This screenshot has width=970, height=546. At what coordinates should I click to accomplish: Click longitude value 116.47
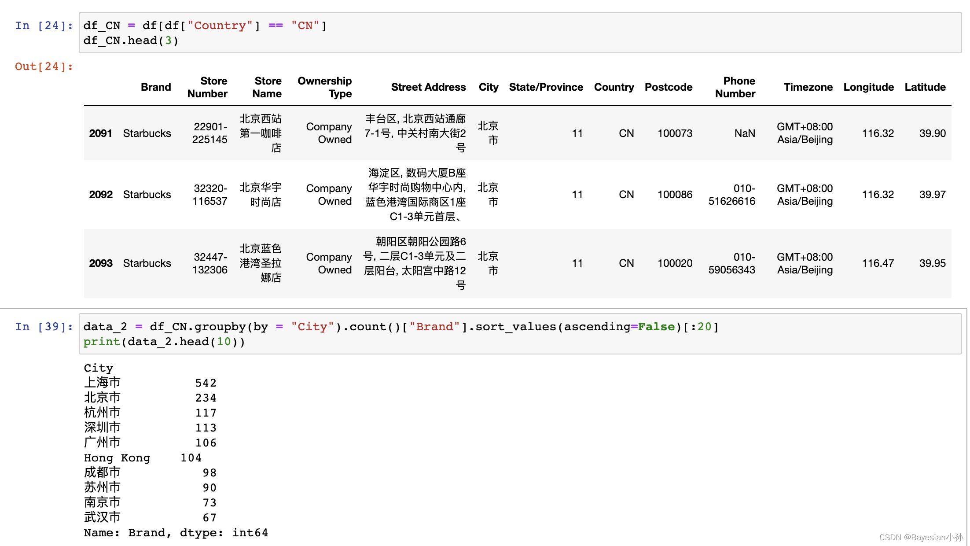point(878,263)
